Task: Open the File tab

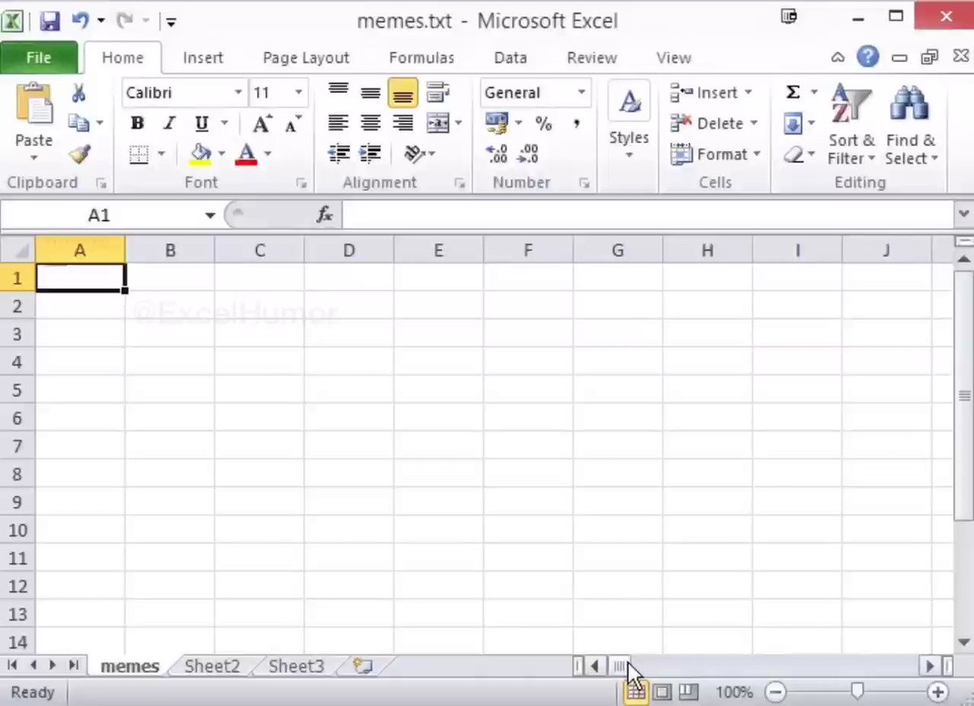Action: [39, 58]
